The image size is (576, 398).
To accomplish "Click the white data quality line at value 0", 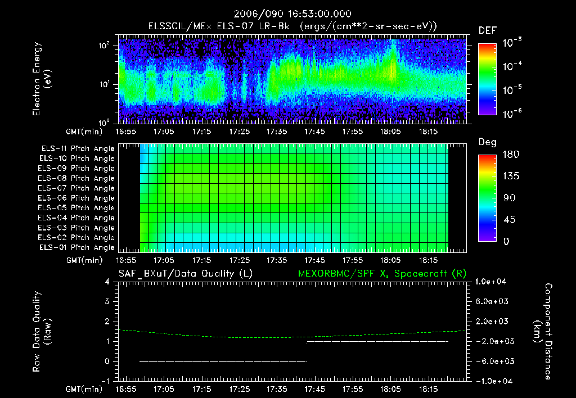I will (223, 361).
